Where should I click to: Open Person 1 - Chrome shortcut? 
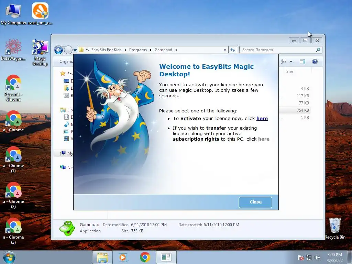tap(13, 88)
